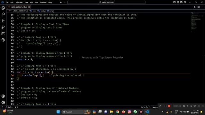Image resolution: width=205 pixels, height=115 pixels.
Task: Close the recorder floating toolbar
Action: (x=203, y=106)
